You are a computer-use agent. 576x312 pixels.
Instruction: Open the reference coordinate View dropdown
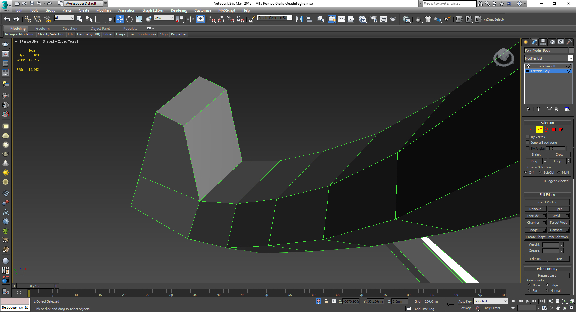(x=164, y=18)
